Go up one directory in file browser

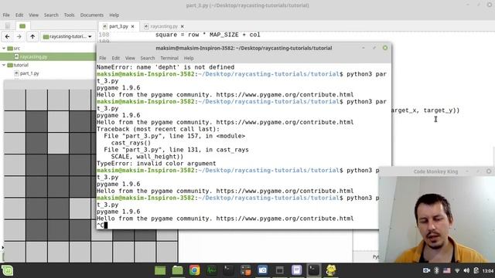coord(32,36)
